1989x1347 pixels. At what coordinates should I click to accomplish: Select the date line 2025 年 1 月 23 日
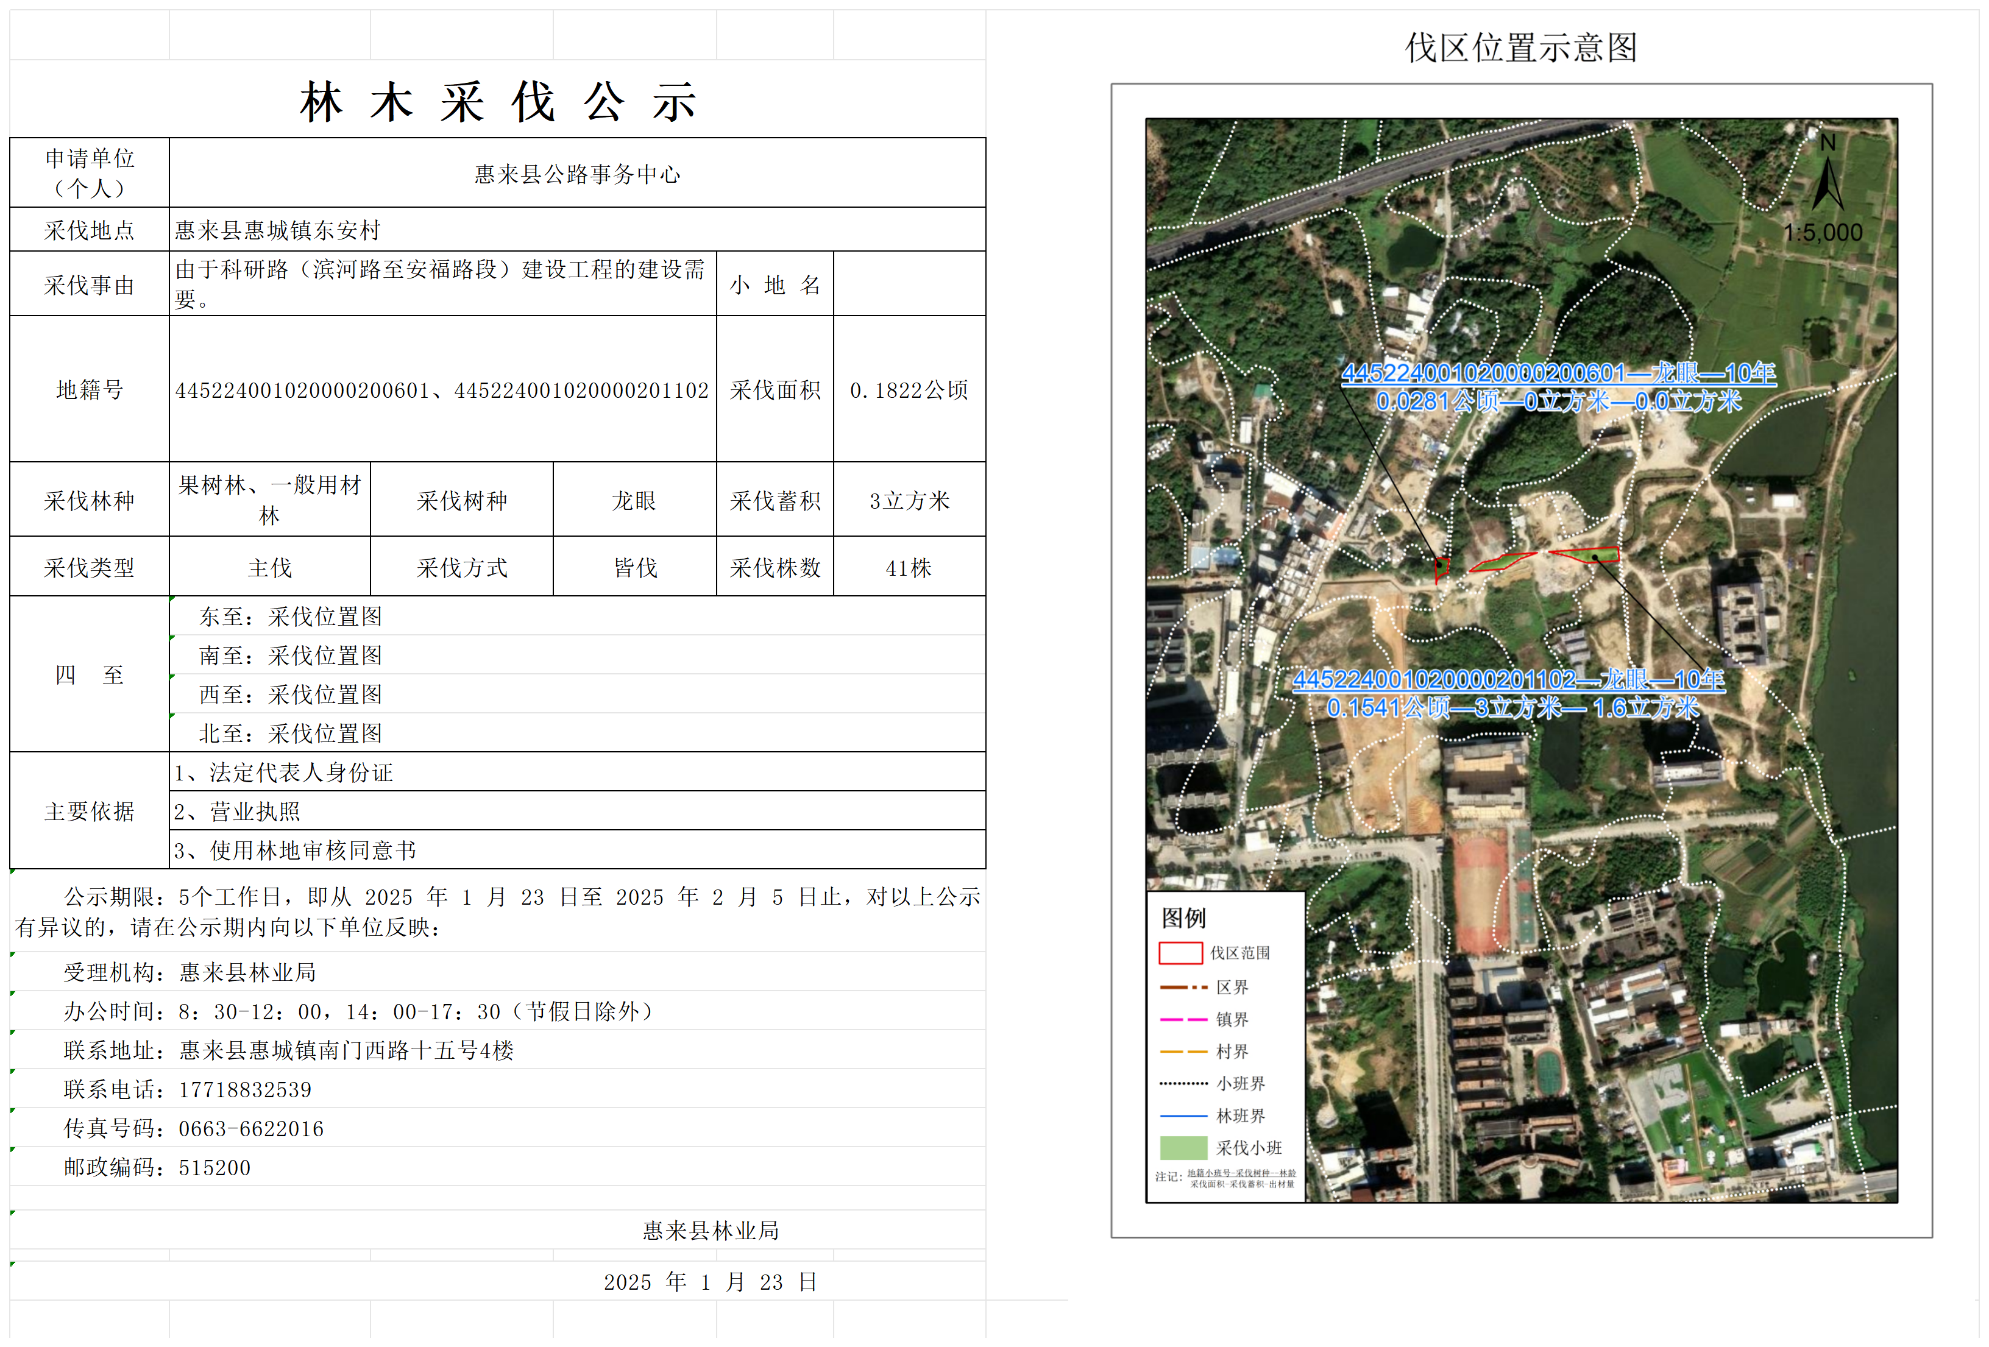[711, 1282]
